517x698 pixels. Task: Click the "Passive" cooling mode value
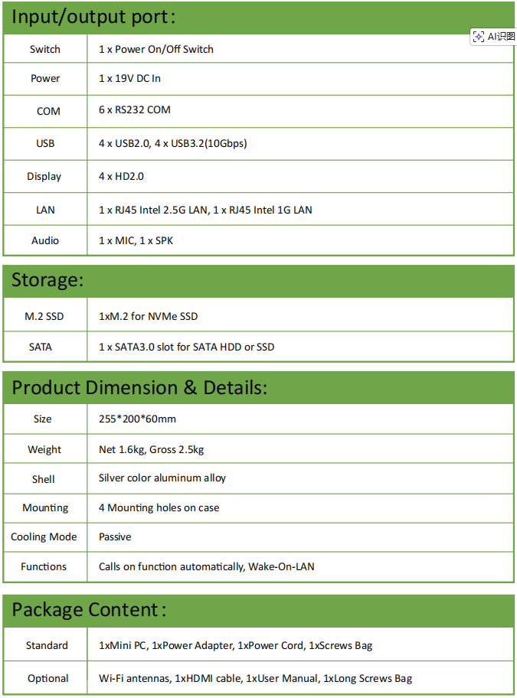coord(115,537)
